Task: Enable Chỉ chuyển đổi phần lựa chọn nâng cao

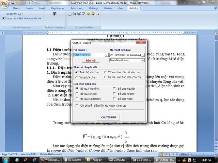Action: point(77,106)
